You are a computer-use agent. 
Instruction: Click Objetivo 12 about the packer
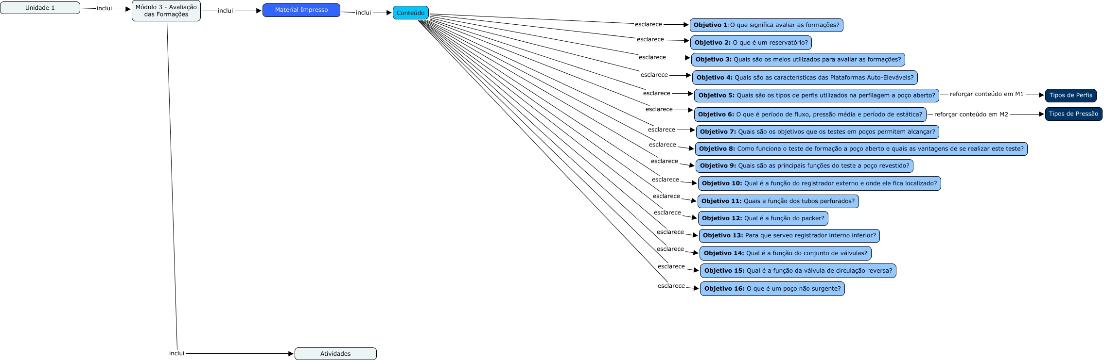tap(763, 218)
